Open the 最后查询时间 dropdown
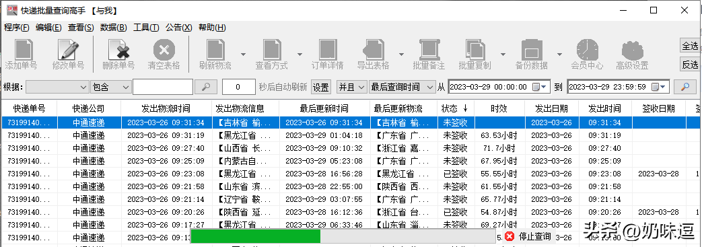The image size is (702, 247). click(402, 87)
